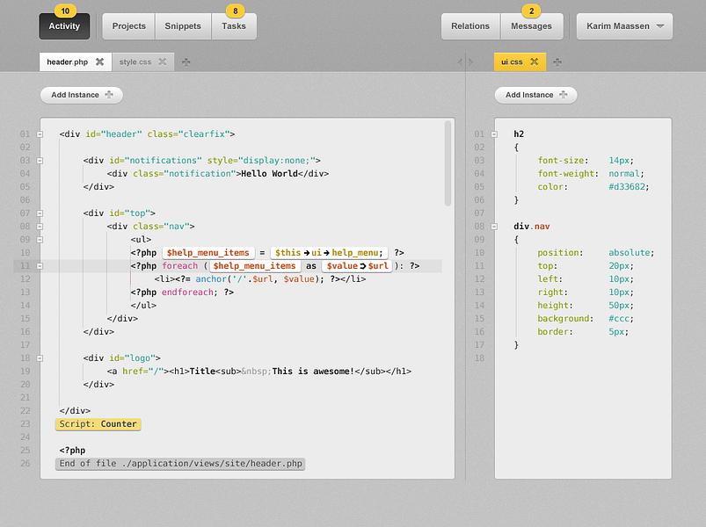Screen dimensions: 706x527
Task: Open the Relations tab
Action: [x=469, y=26]
